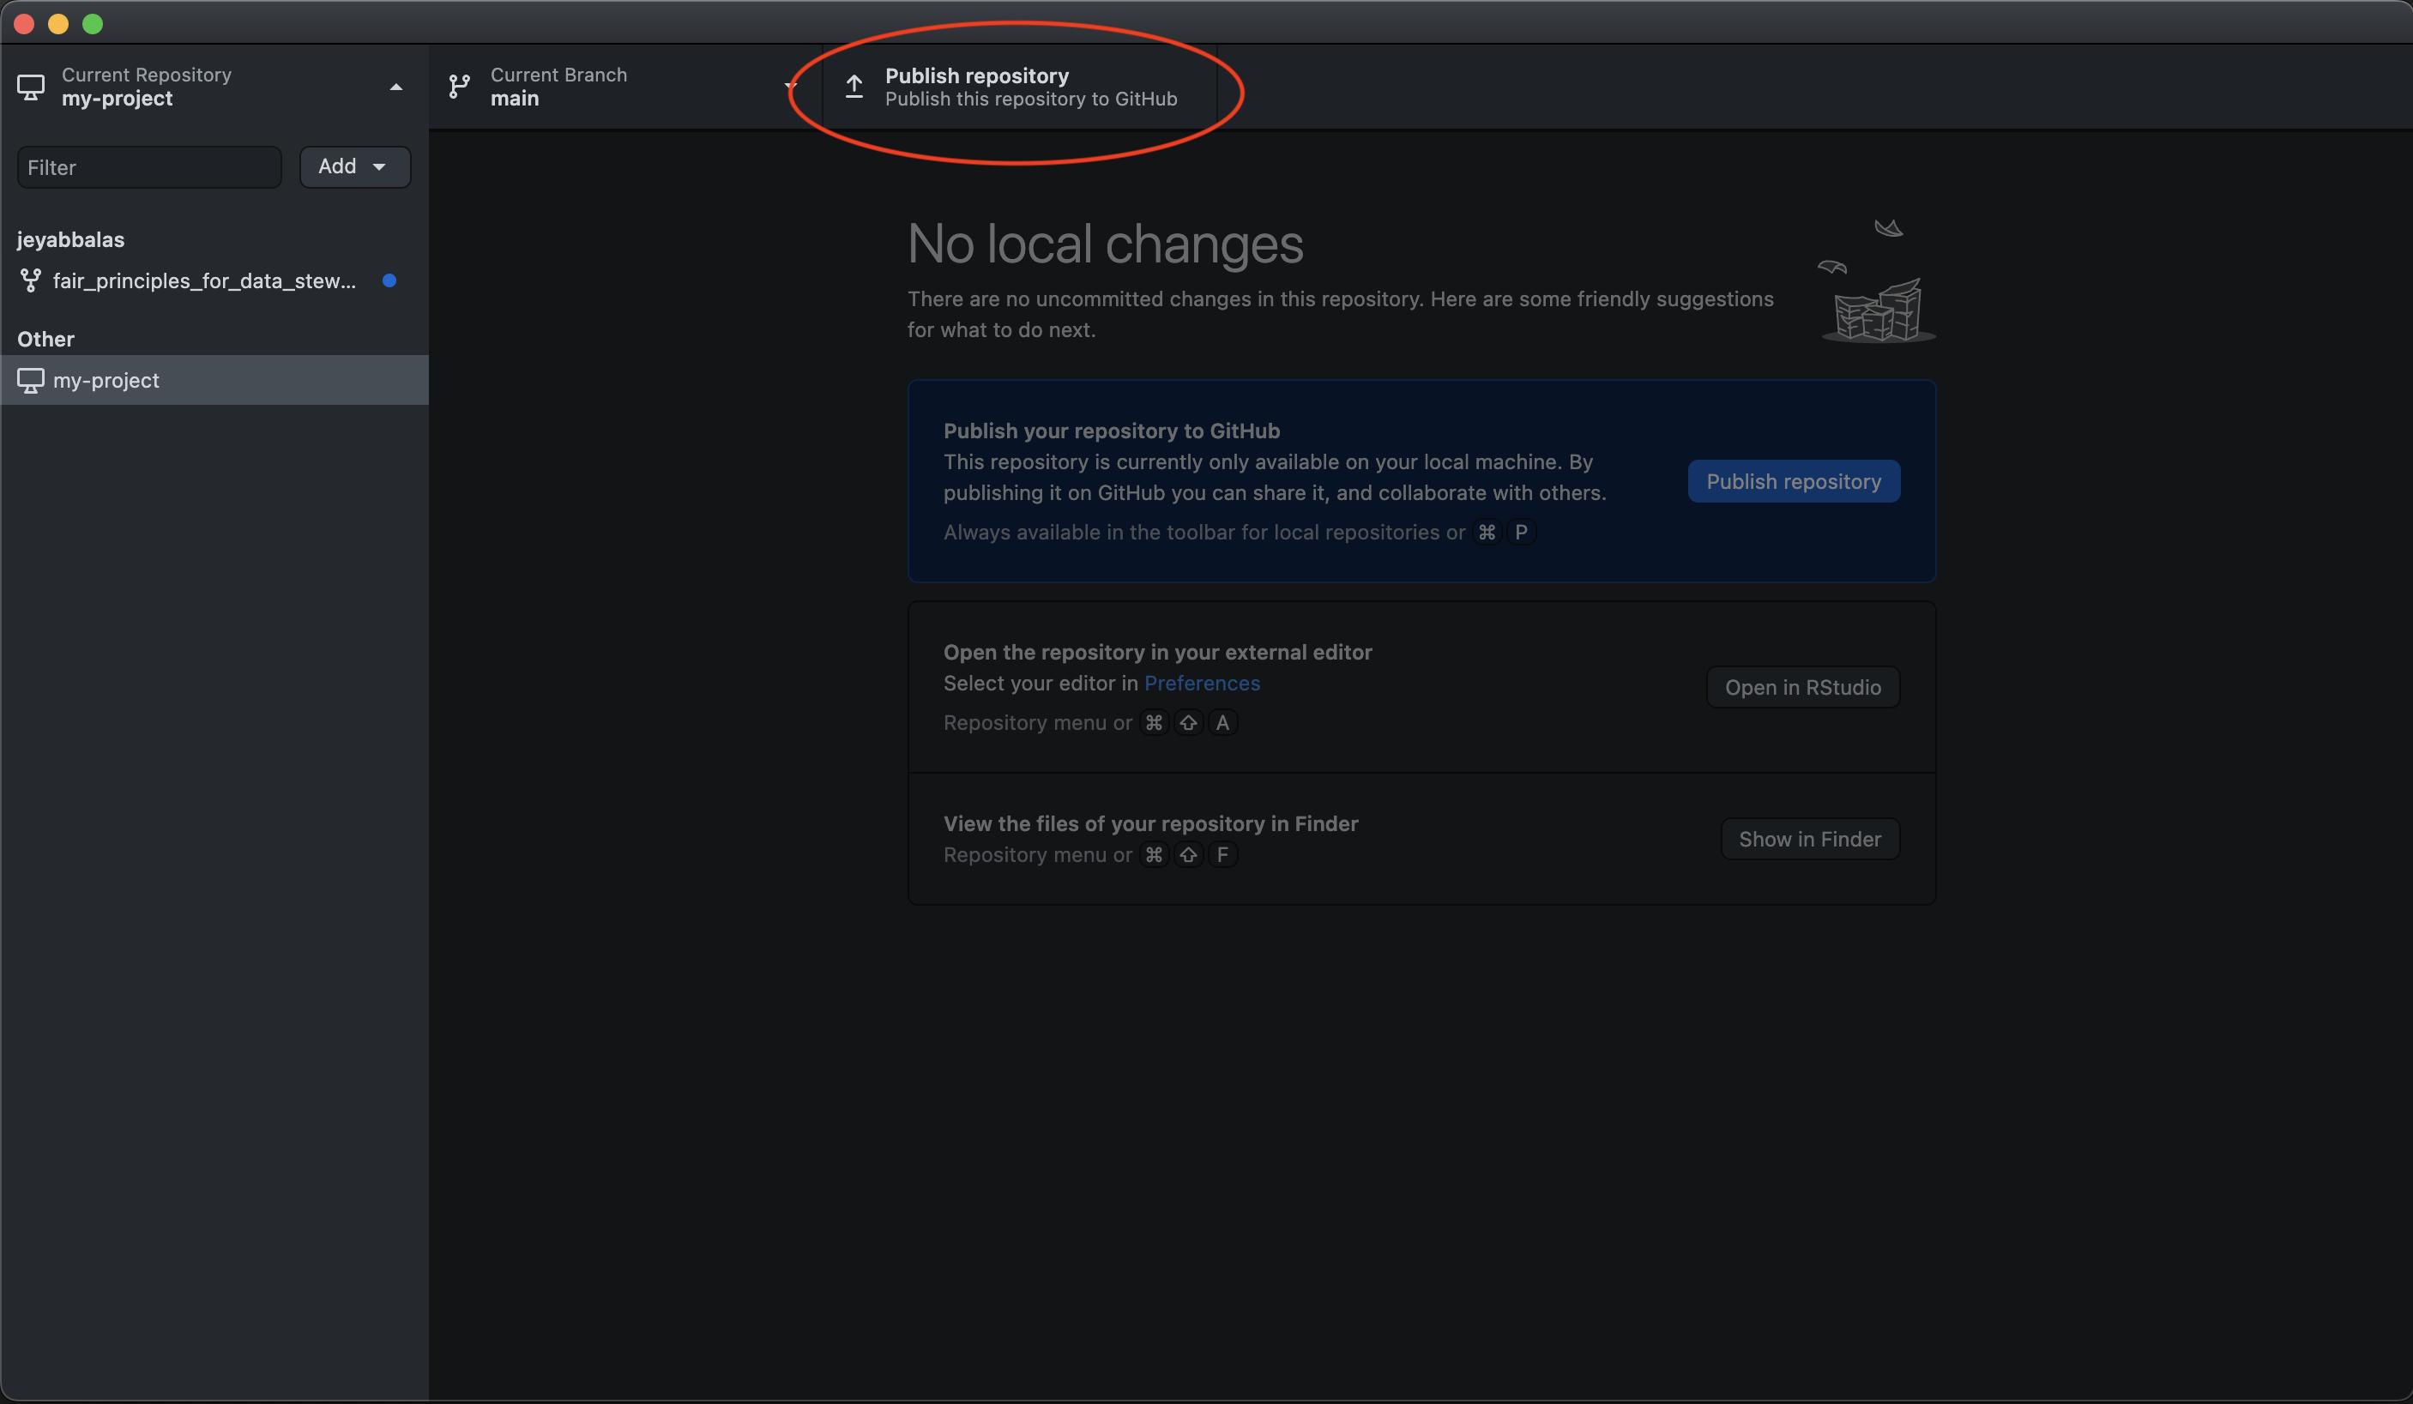Select my-project in the Other list
The width and height of the screenshot is (2413, 1404).
214,380
